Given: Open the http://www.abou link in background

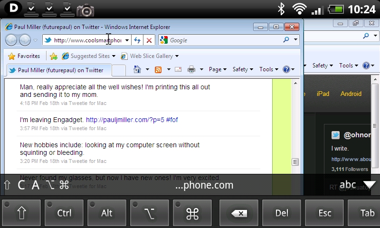Looking at the screenshot, I should click(x=351, y=159).
